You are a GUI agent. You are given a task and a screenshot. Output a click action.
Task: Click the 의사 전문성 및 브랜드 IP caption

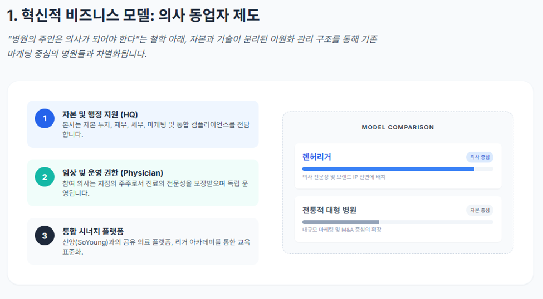pos(344,177)
